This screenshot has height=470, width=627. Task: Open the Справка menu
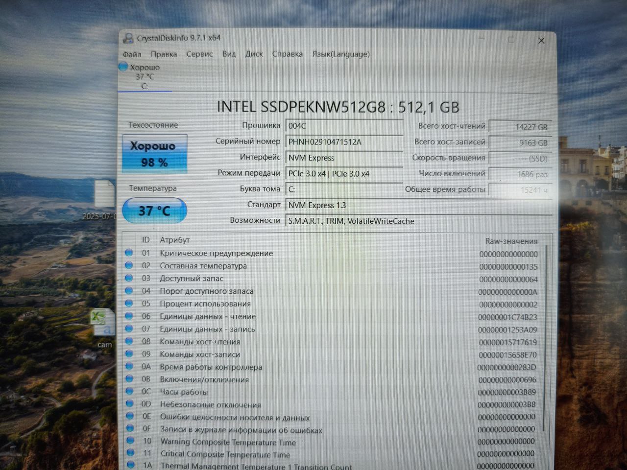(x=287, y=54)
